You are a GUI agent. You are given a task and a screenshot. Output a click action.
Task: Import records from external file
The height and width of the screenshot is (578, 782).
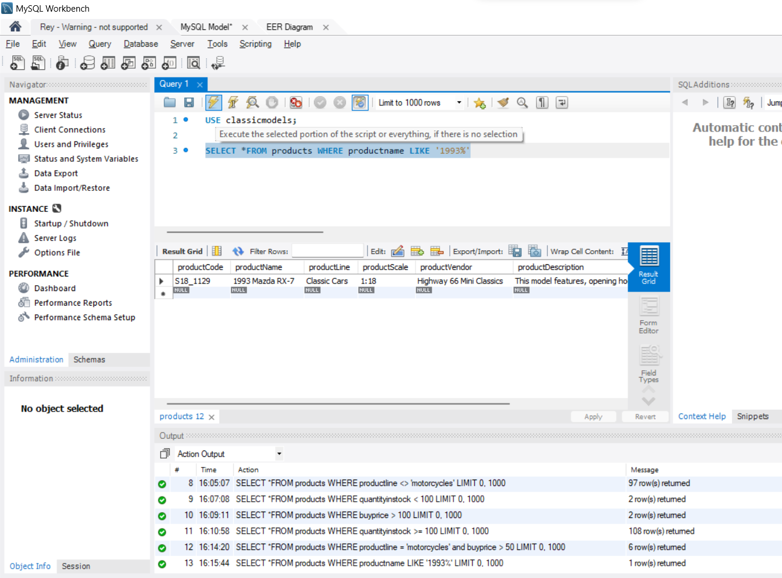(534, 251)
